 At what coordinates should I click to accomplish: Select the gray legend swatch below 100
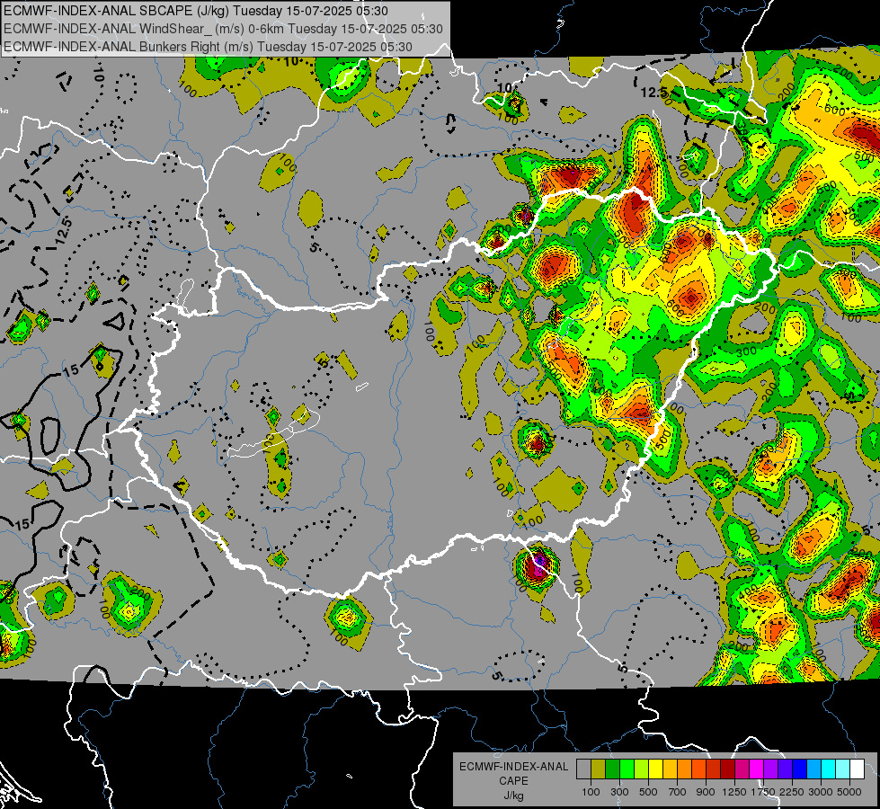tap(583, 769)
